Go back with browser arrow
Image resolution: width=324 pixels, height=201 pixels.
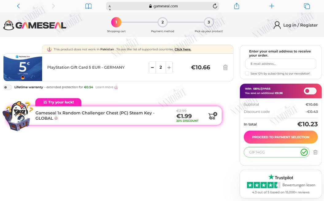[18, 6]
